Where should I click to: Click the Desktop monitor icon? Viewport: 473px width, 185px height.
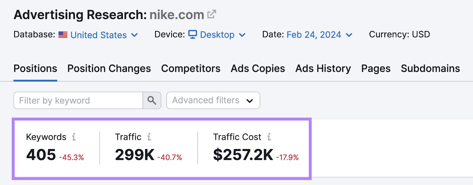point(193,35)
